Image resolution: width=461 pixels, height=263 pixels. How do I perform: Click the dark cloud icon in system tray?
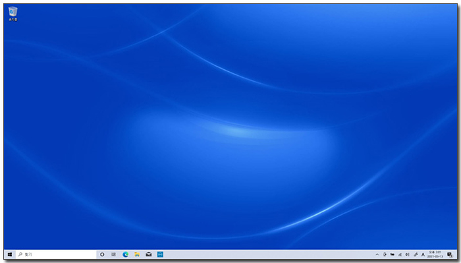[x=393, y=255]
